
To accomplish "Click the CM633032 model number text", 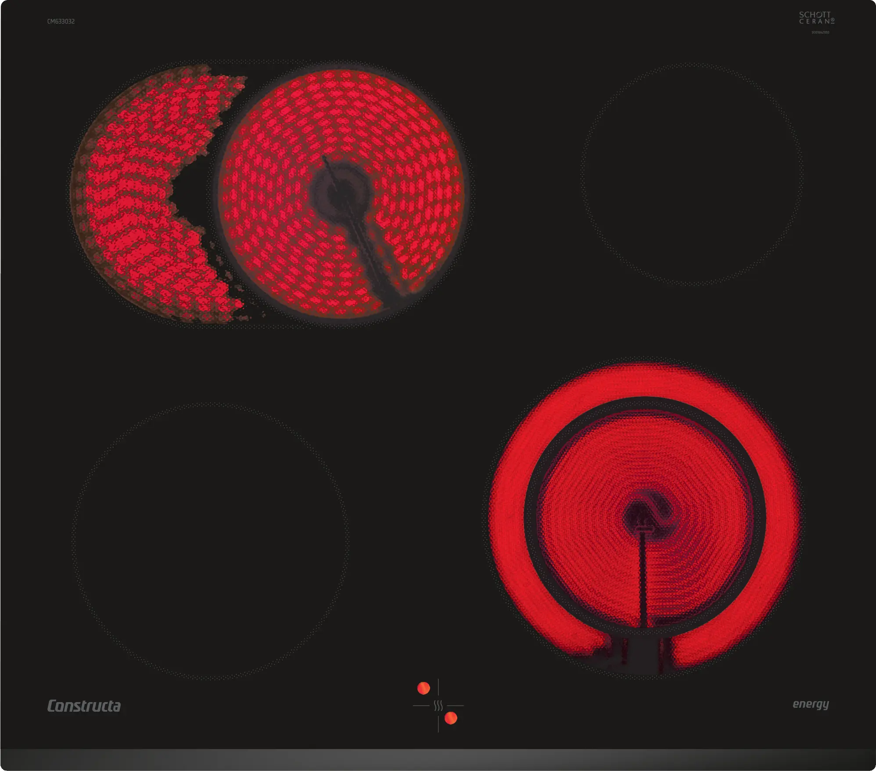I will point(61,22).
